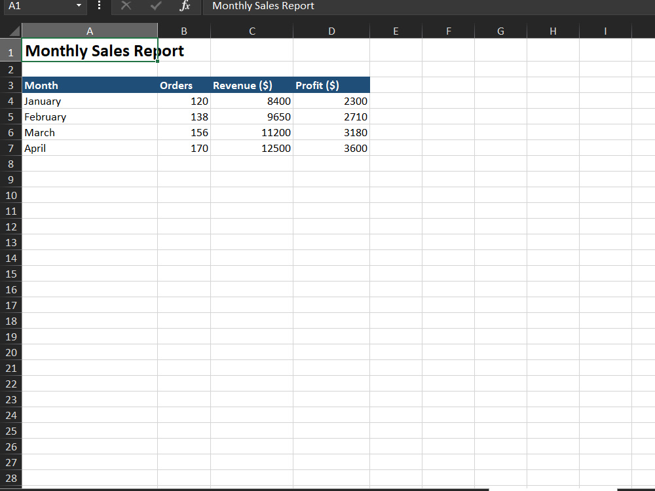Image resolution: width=655 pixels, height=491 pixels.
Task: Click the revenue cell showing 12500
Action: [252, 148]
